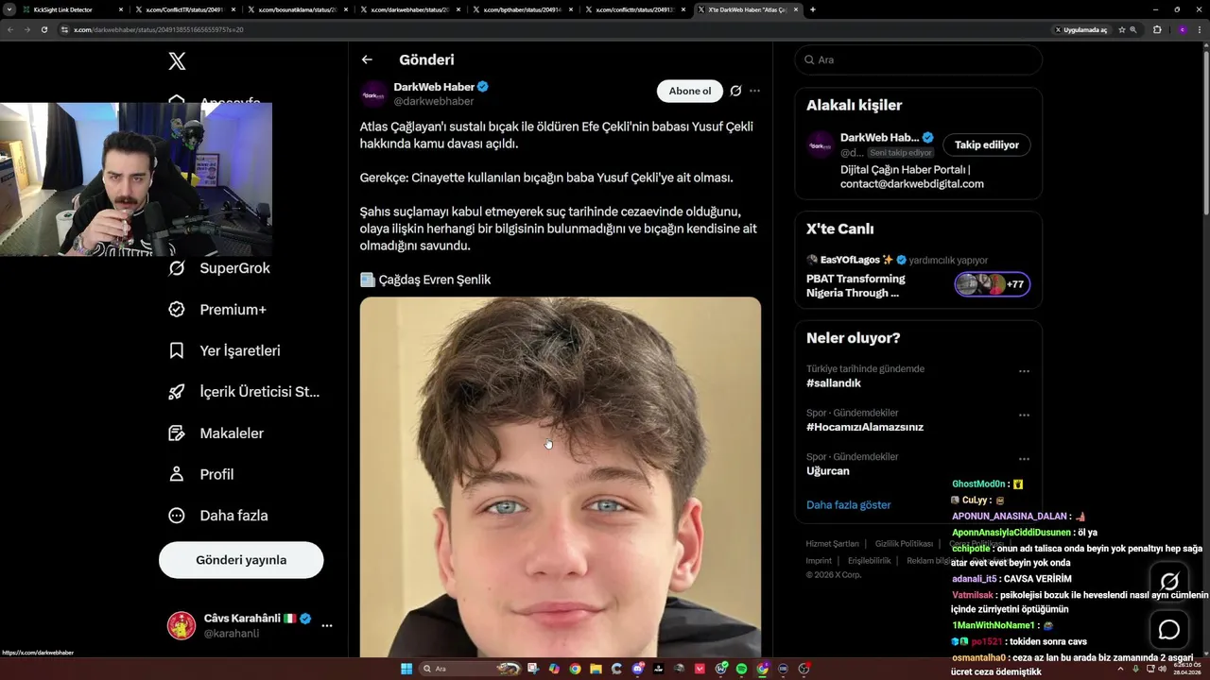
Task: Open the browser extensions icon
Action: (1157, 29)
